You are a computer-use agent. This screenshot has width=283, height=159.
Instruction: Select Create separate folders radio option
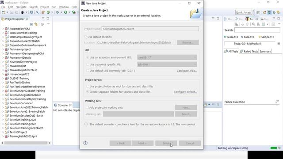[88, 92]
